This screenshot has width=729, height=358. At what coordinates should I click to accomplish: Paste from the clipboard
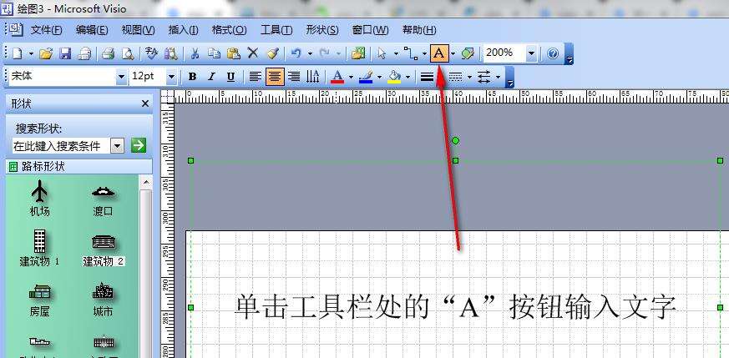[233, 53]
